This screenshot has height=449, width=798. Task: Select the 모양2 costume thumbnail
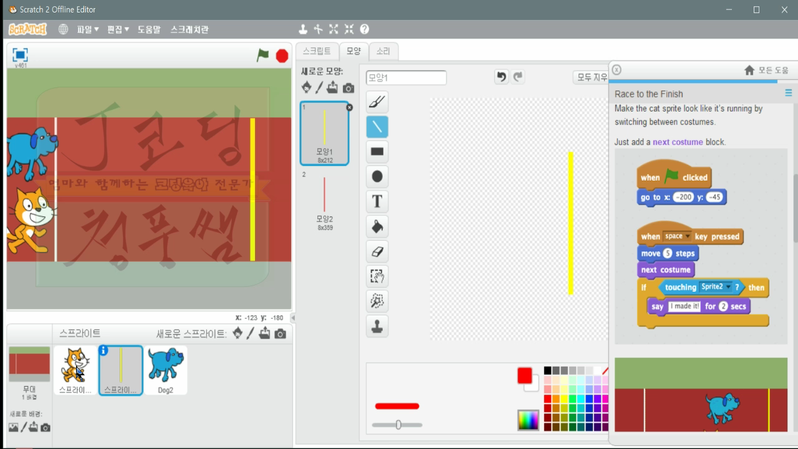point(324,201)
